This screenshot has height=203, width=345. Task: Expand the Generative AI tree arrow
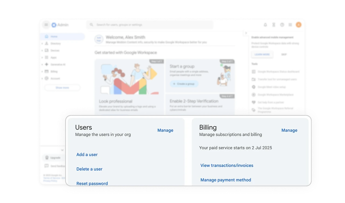click(42, 64)
